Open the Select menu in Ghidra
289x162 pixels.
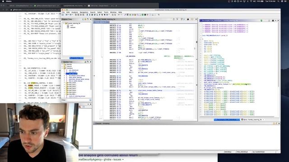(x=100, y=12)
